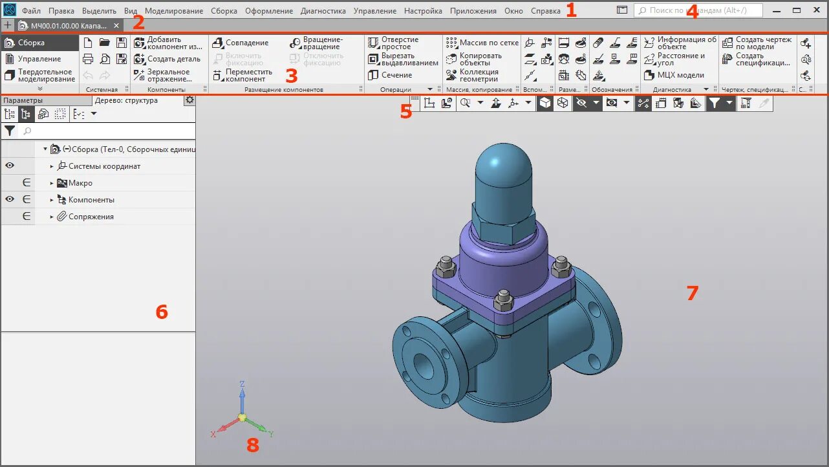Click the tree filter funnel icon

click(x=10, y=131)
